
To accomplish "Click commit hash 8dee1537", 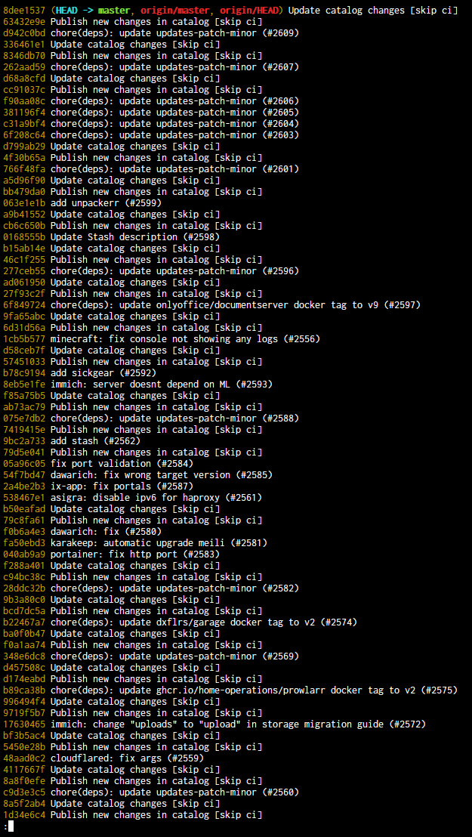I will (x=24, y=10).
